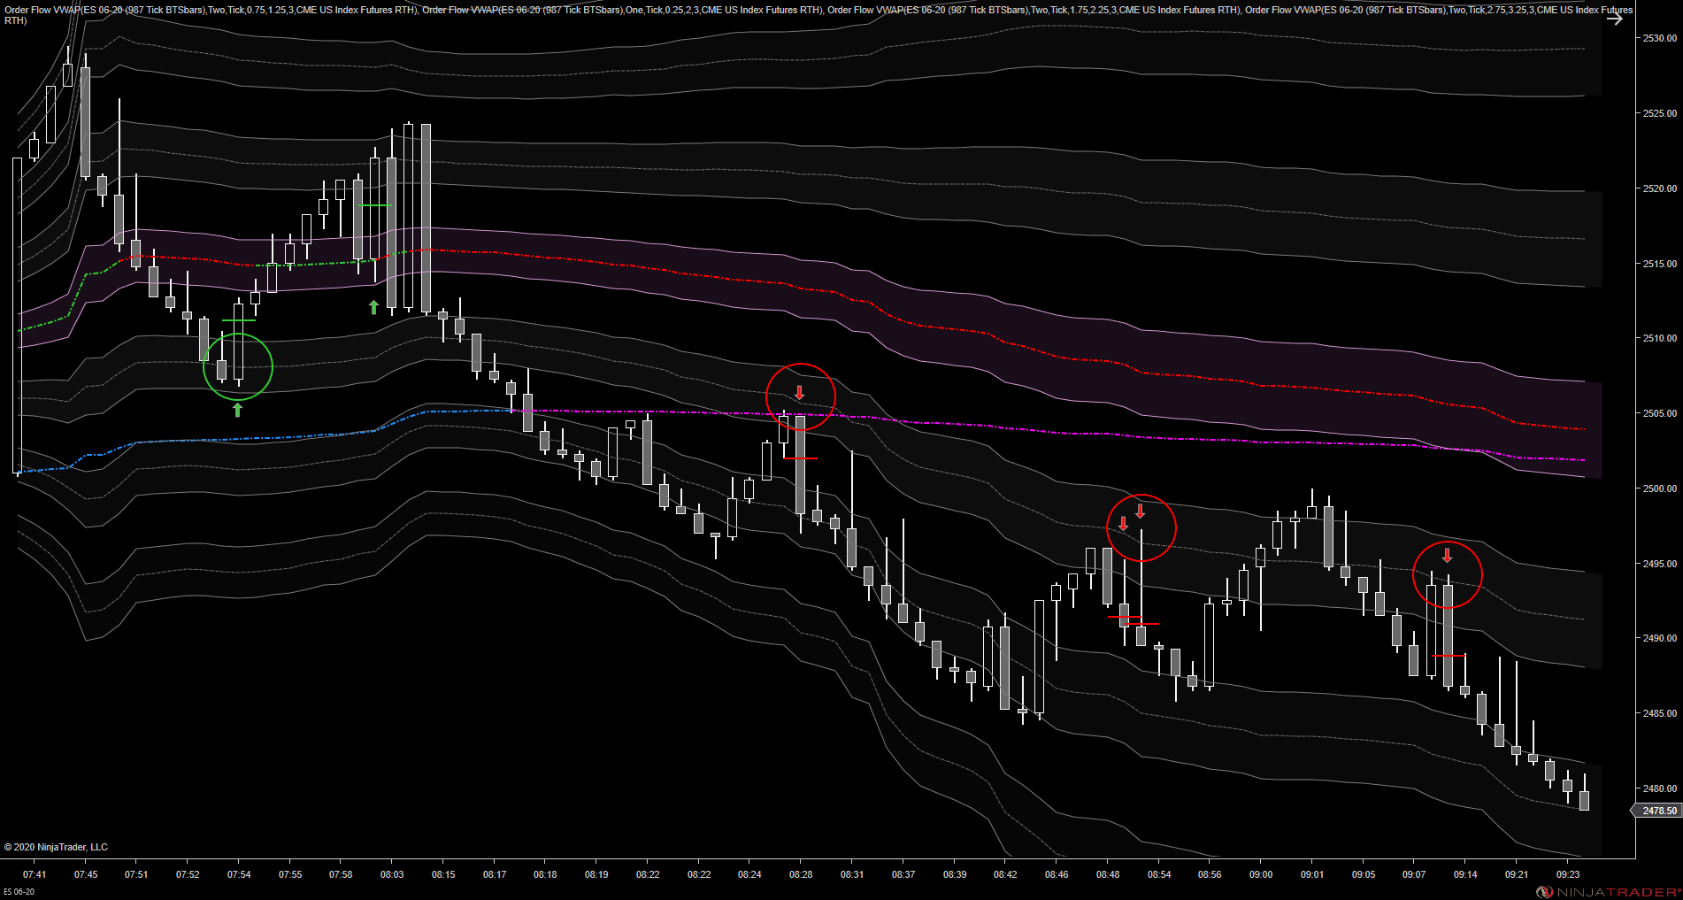The width and height of the screenshot is (1683, 900).
Task: Click the 08:46 time axis label
Action: click(x=1057, y=874)
